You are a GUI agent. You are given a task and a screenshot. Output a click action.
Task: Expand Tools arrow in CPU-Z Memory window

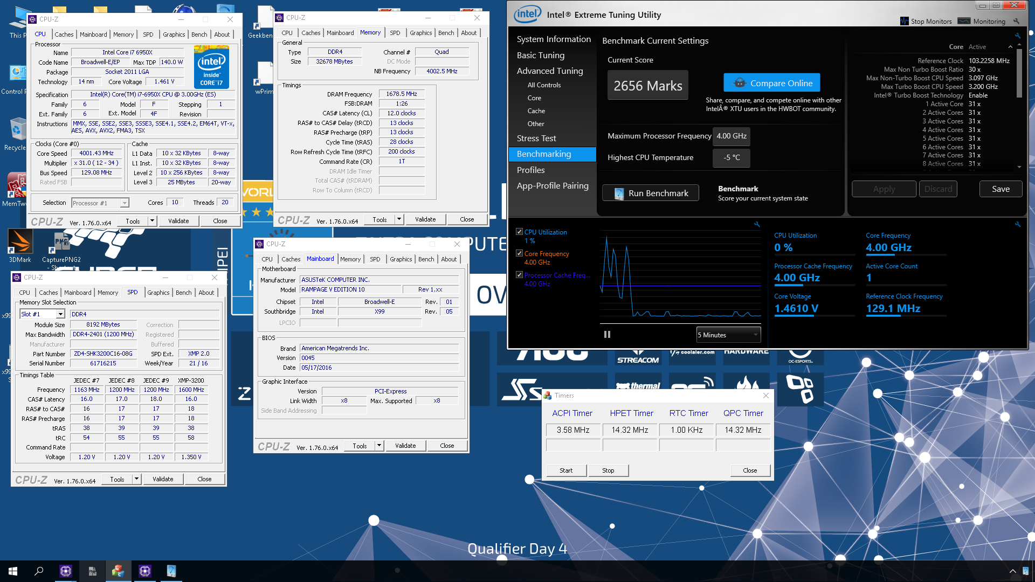(399, 219)
